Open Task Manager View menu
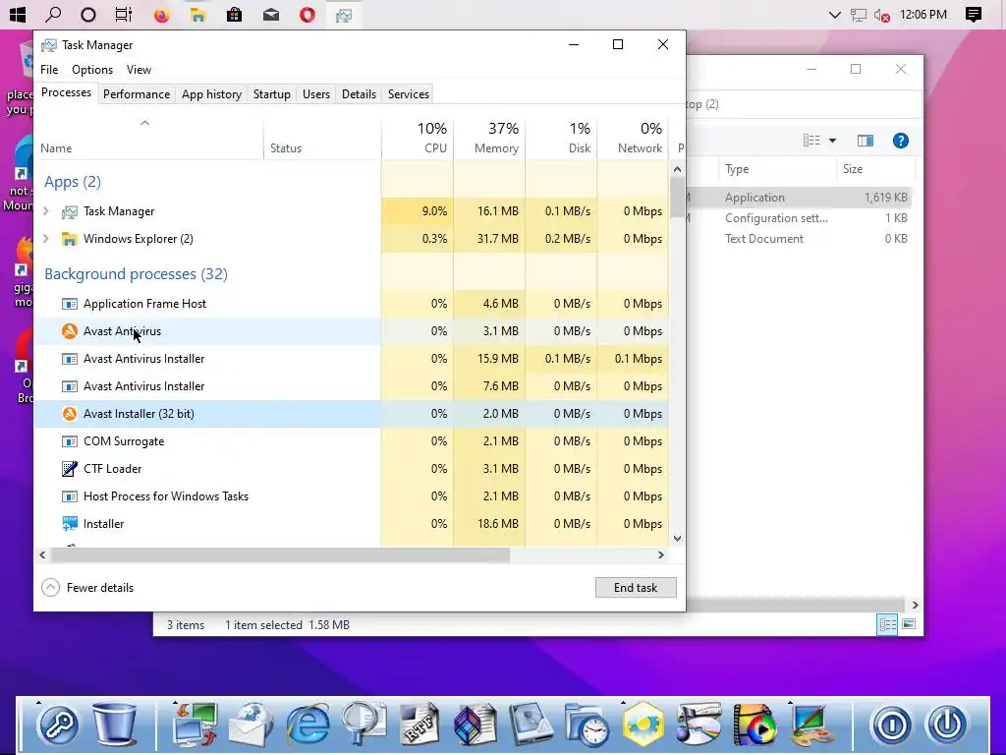The image size is (1006, 755). [x=139, y=70]
